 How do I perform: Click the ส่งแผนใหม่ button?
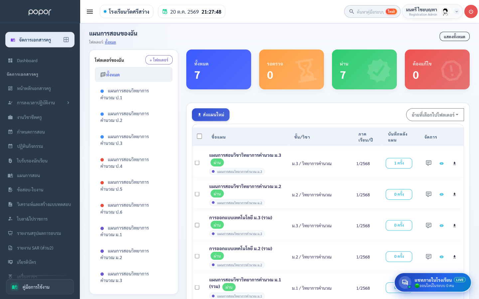pyautogui.click(x=211, y=115)
